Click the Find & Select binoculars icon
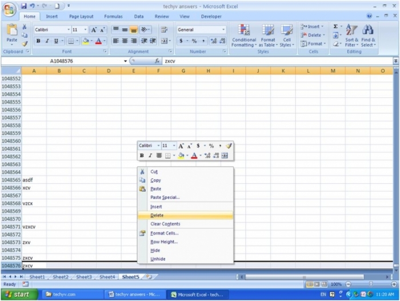Screen dimensions: 400x301 point(368,34)
